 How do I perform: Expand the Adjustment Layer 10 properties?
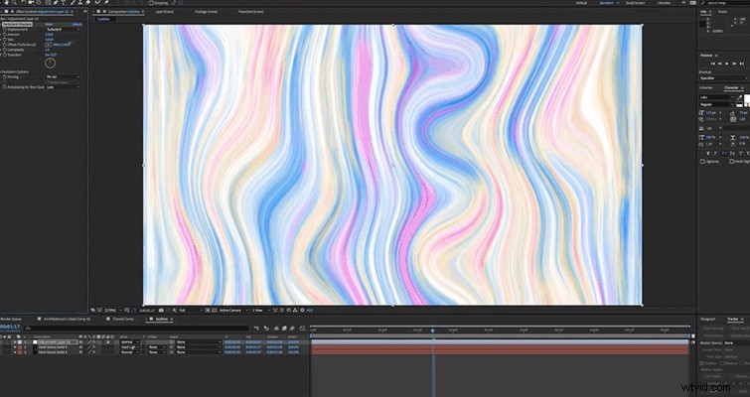(15, 342)
